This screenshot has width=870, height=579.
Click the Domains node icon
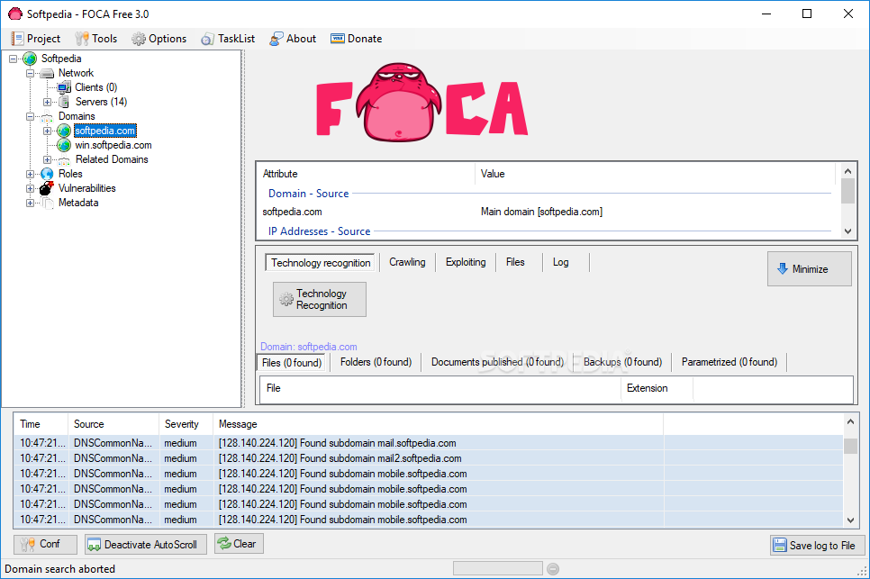(x=47, y=116)
